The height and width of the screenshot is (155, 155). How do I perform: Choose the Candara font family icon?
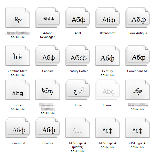[48, 56]
